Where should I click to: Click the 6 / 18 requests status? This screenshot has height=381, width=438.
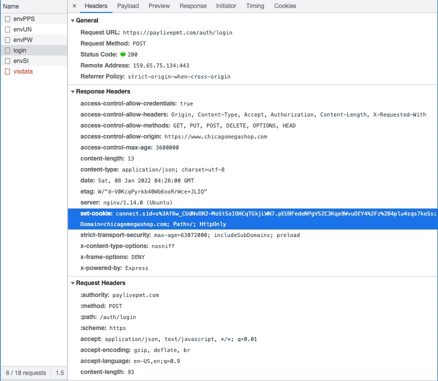[x=26, y=373]
